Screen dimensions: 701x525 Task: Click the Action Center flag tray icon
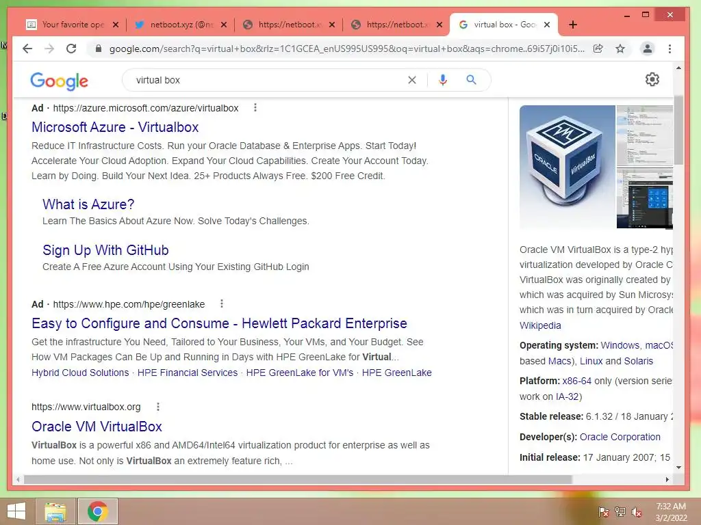point(603,512)
